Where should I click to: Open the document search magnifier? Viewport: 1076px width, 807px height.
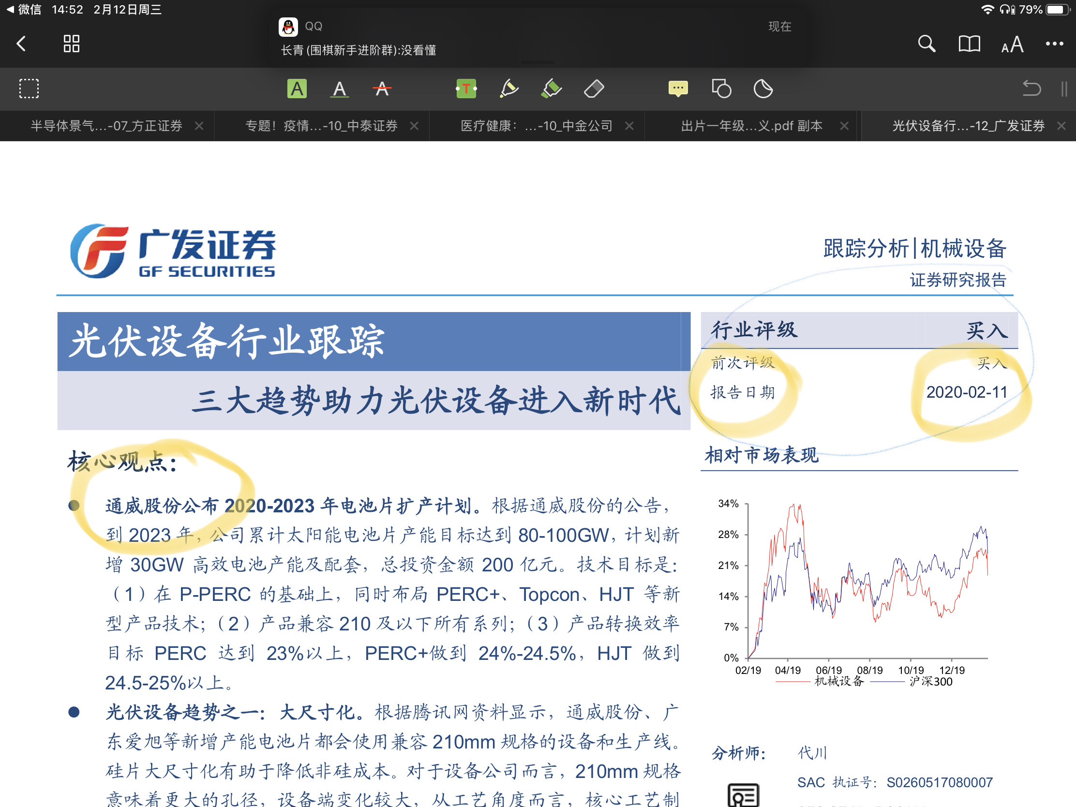click(926, 44)
